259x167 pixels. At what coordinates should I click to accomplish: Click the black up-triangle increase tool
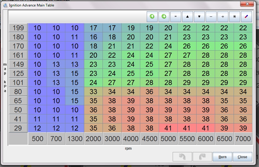tap(187, 16)
